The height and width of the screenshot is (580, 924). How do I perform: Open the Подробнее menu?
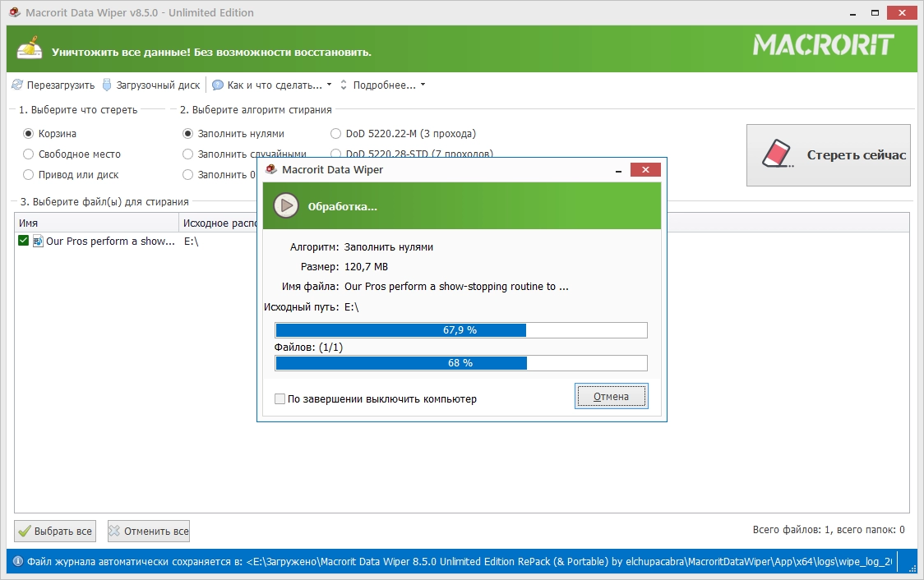click(x=382, y=85)
